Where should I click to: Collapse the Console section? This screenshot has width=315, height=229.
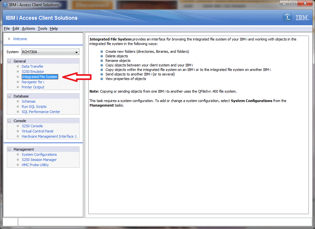point(9,120)
